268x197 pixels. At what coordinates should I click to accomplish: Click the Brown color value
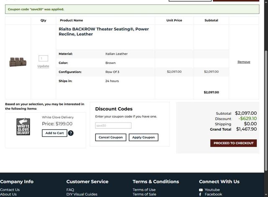pyautogui.click(x=111, y=63)
